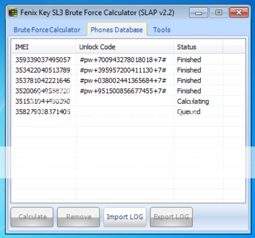Image resolution: width=255 pixels, height=238 pixels.
Task: Click the Import LOG button
Action: point(125,217)
